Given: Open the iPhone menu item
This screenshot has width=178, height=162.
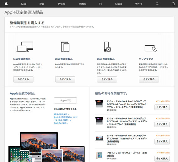Looking at the screenshot, I should click(x=61, y=4).
